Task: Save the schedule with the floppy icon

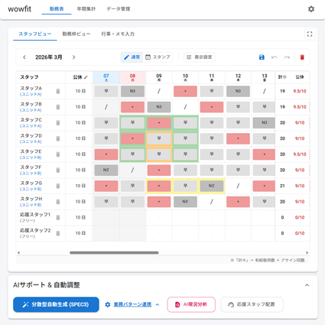Action: pyautogui.click(x=262, y=57)
